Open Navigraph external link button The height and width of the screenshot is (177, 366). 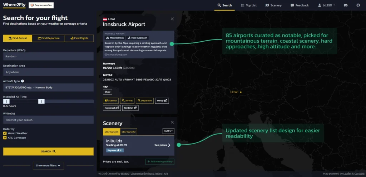[x=112, y=108]
